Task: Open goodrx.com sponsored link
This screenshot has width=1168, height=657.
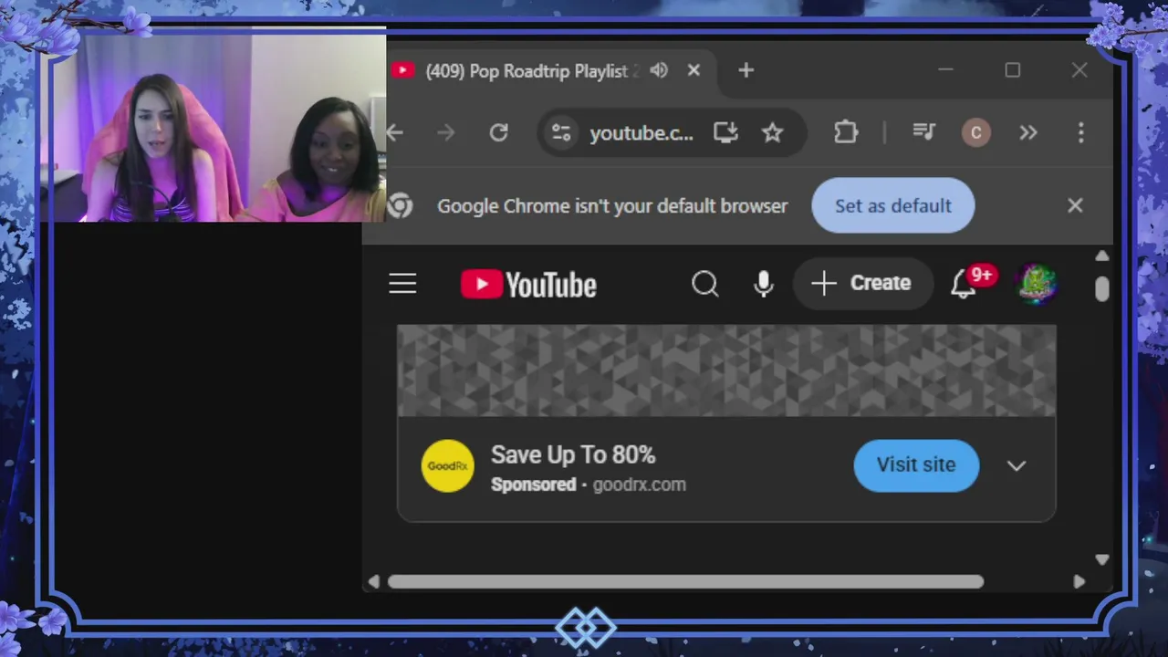Action: 639,485
